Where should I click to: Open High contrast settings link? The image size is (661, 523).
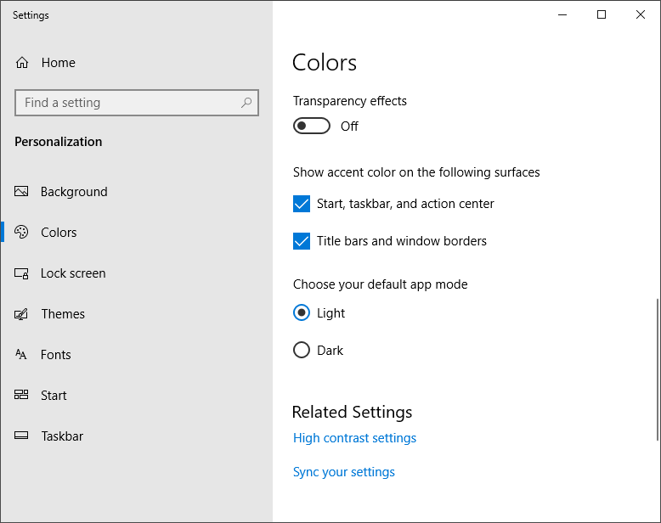[x=354, y=438]
